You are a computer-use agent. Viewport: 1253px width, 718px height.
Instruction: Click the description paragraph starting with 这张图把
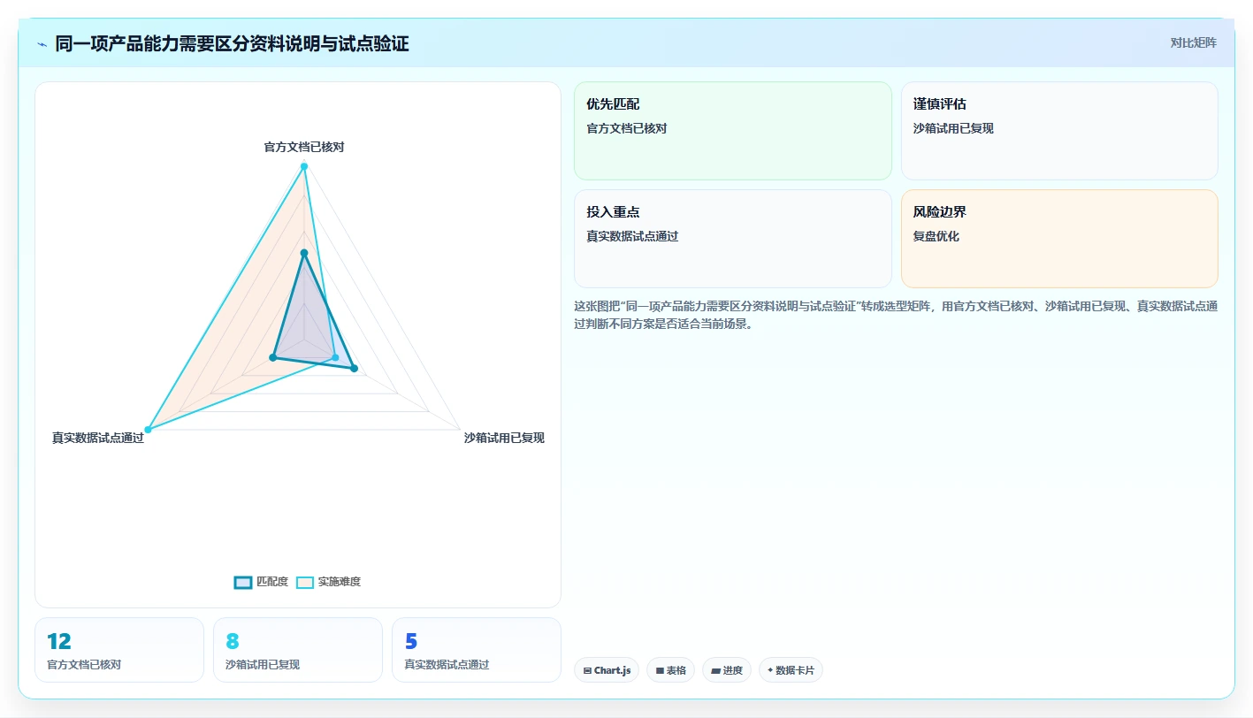click(x=896, y=315)
